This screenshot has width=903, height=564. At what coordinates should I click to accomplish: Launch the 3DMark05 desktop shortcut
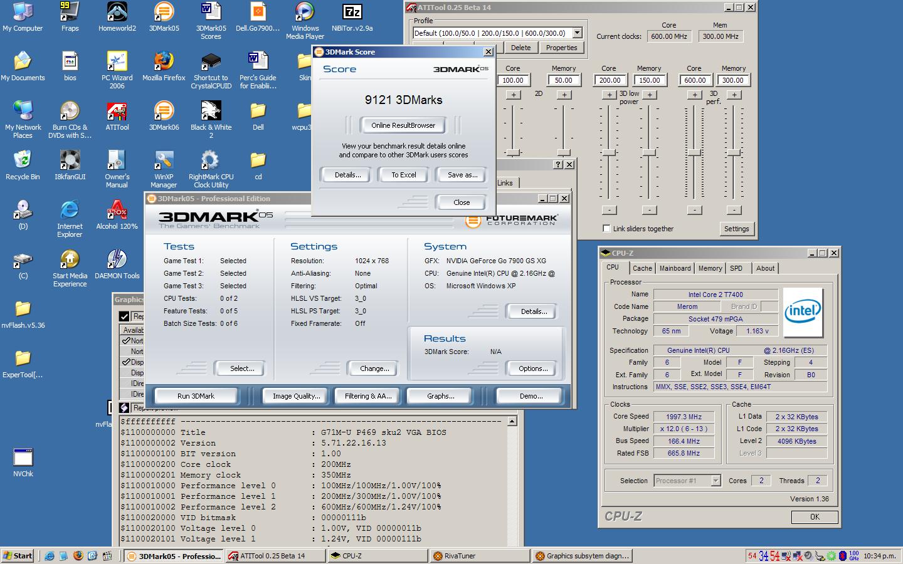[164, 16]
